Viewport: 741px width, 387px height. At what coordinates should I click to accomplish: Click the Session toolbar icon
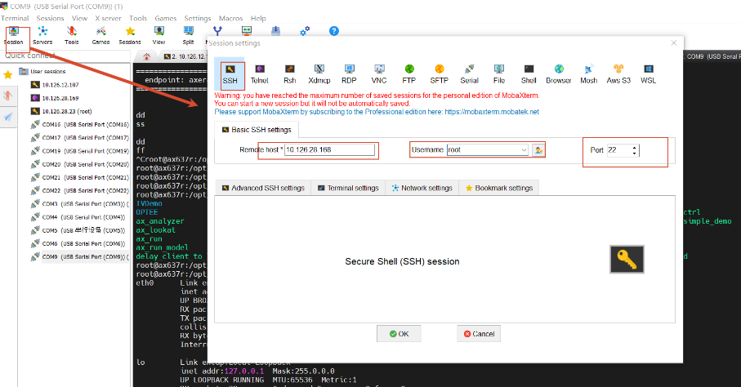[x=14, y=36]
